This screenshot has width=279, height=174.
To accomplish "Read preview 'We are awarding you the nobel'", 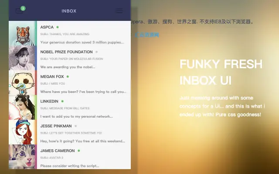I will point(68,67).
